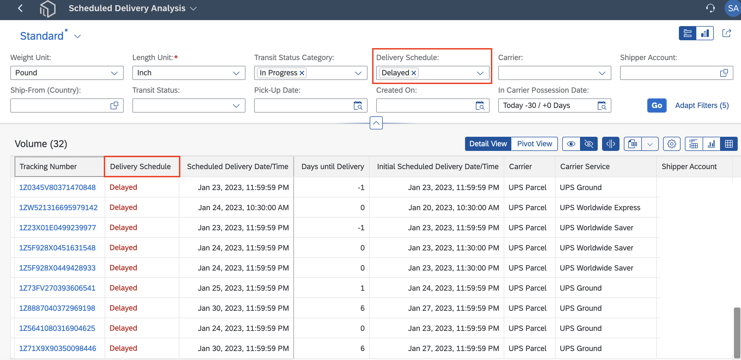Open tracking number 1Z8887040372969198
The image size is (741, 360).
tap(57, 308)
